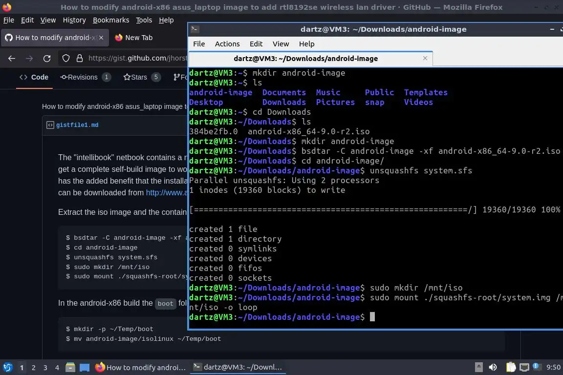Click the gistfile1.md file link
563x375 pixels.
77,125
